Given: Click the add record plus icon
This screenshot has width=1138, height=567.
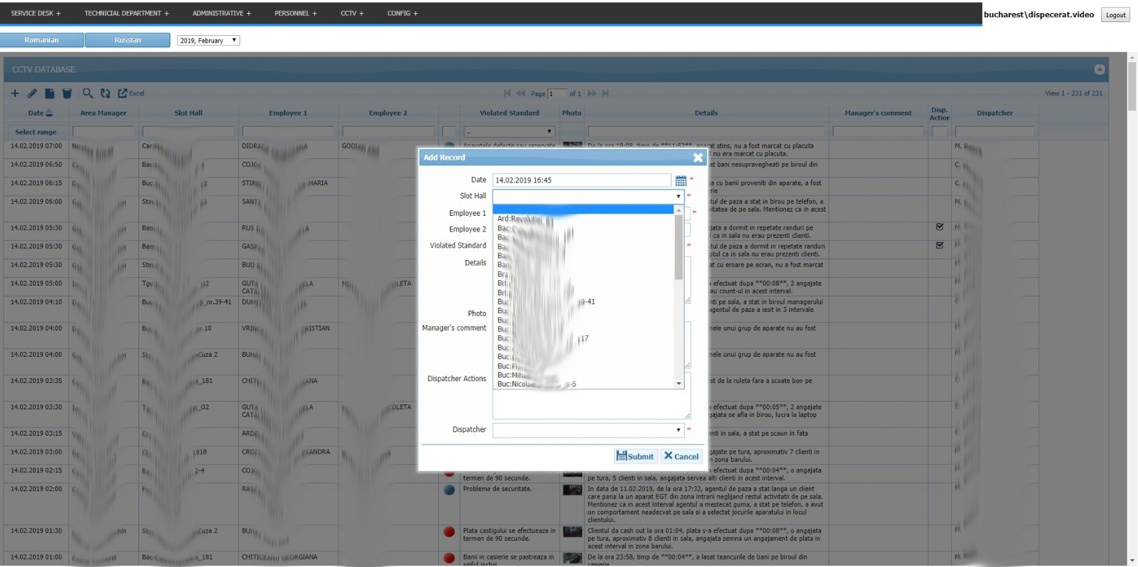Looking at the screenshot, I should pos(15,93).
